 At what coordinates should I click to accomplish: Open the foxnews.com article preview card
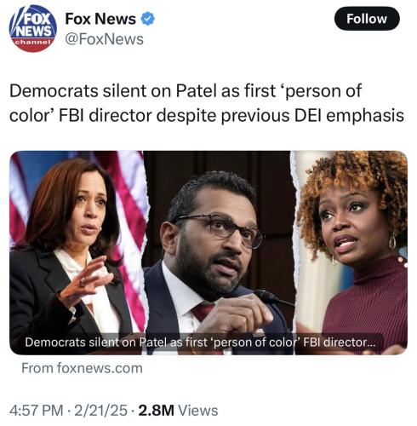pyautogui.click(x=208, y=252)
